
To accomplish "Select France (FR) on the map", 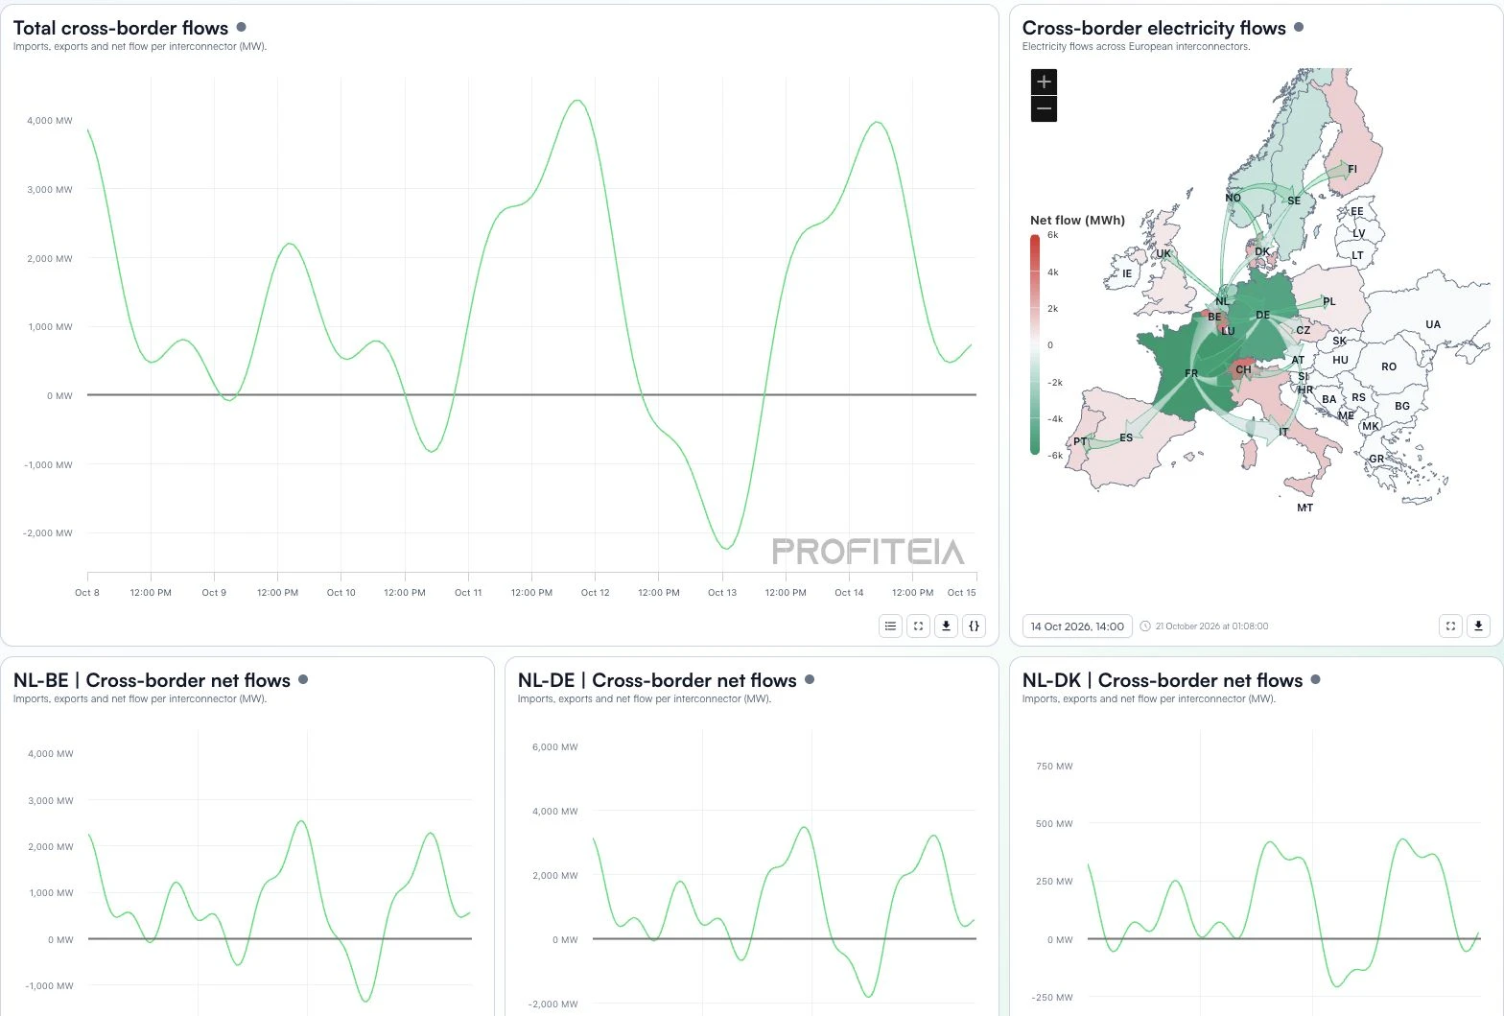I will coord(1191,373).
